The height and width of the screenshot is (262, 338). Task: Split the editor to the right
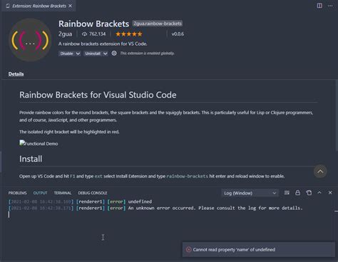pos(319,6)
